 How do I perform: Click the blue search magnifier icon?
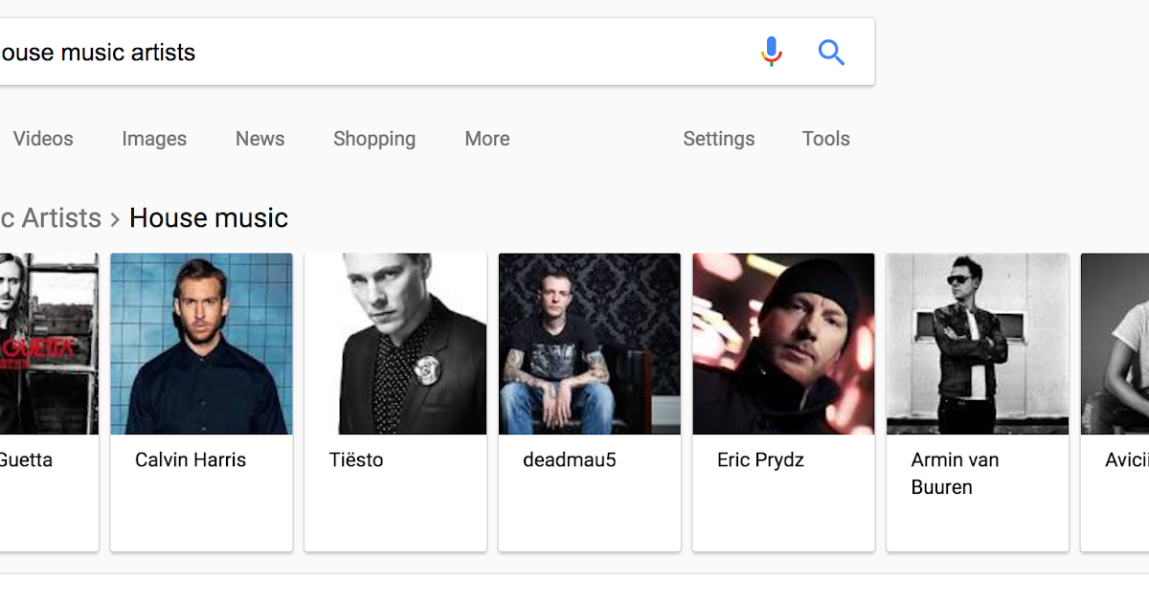point(831,52)
